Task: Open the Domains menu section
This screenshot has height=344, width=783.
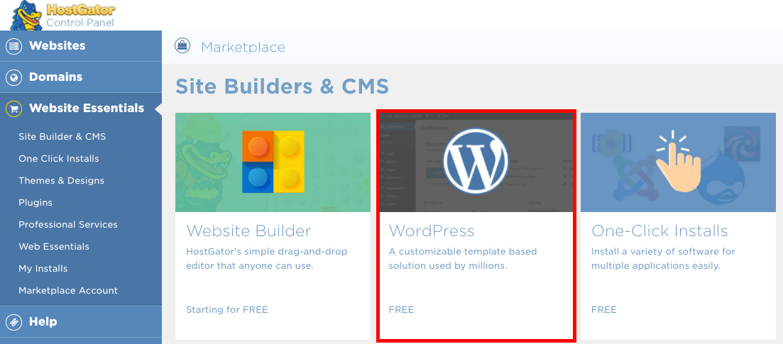Action: pyautogui.click(x=55, y=77)
